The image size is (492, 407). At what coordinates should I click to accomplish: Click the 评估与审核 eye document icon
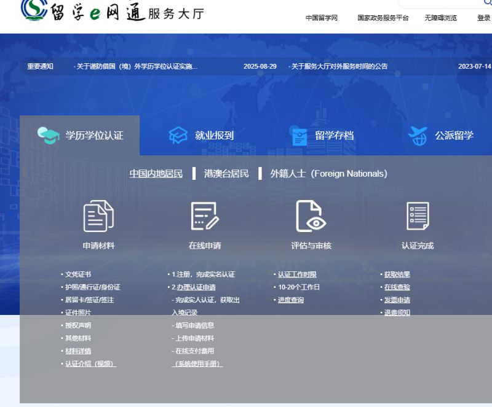tap(311, 217)
